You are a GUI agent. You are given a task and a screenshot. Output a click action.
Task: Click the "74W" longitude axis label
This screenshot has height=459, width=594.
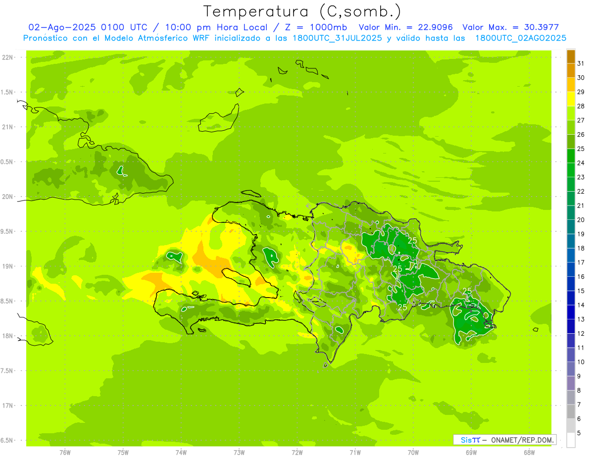(181, 453)
